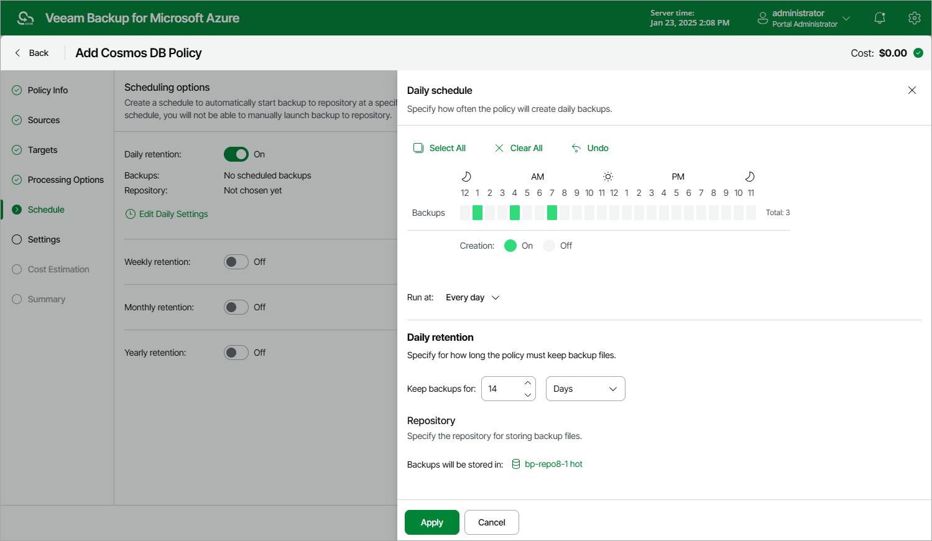Open the Run at Every day dropdown
932x541 pixels.
[473, 297]
